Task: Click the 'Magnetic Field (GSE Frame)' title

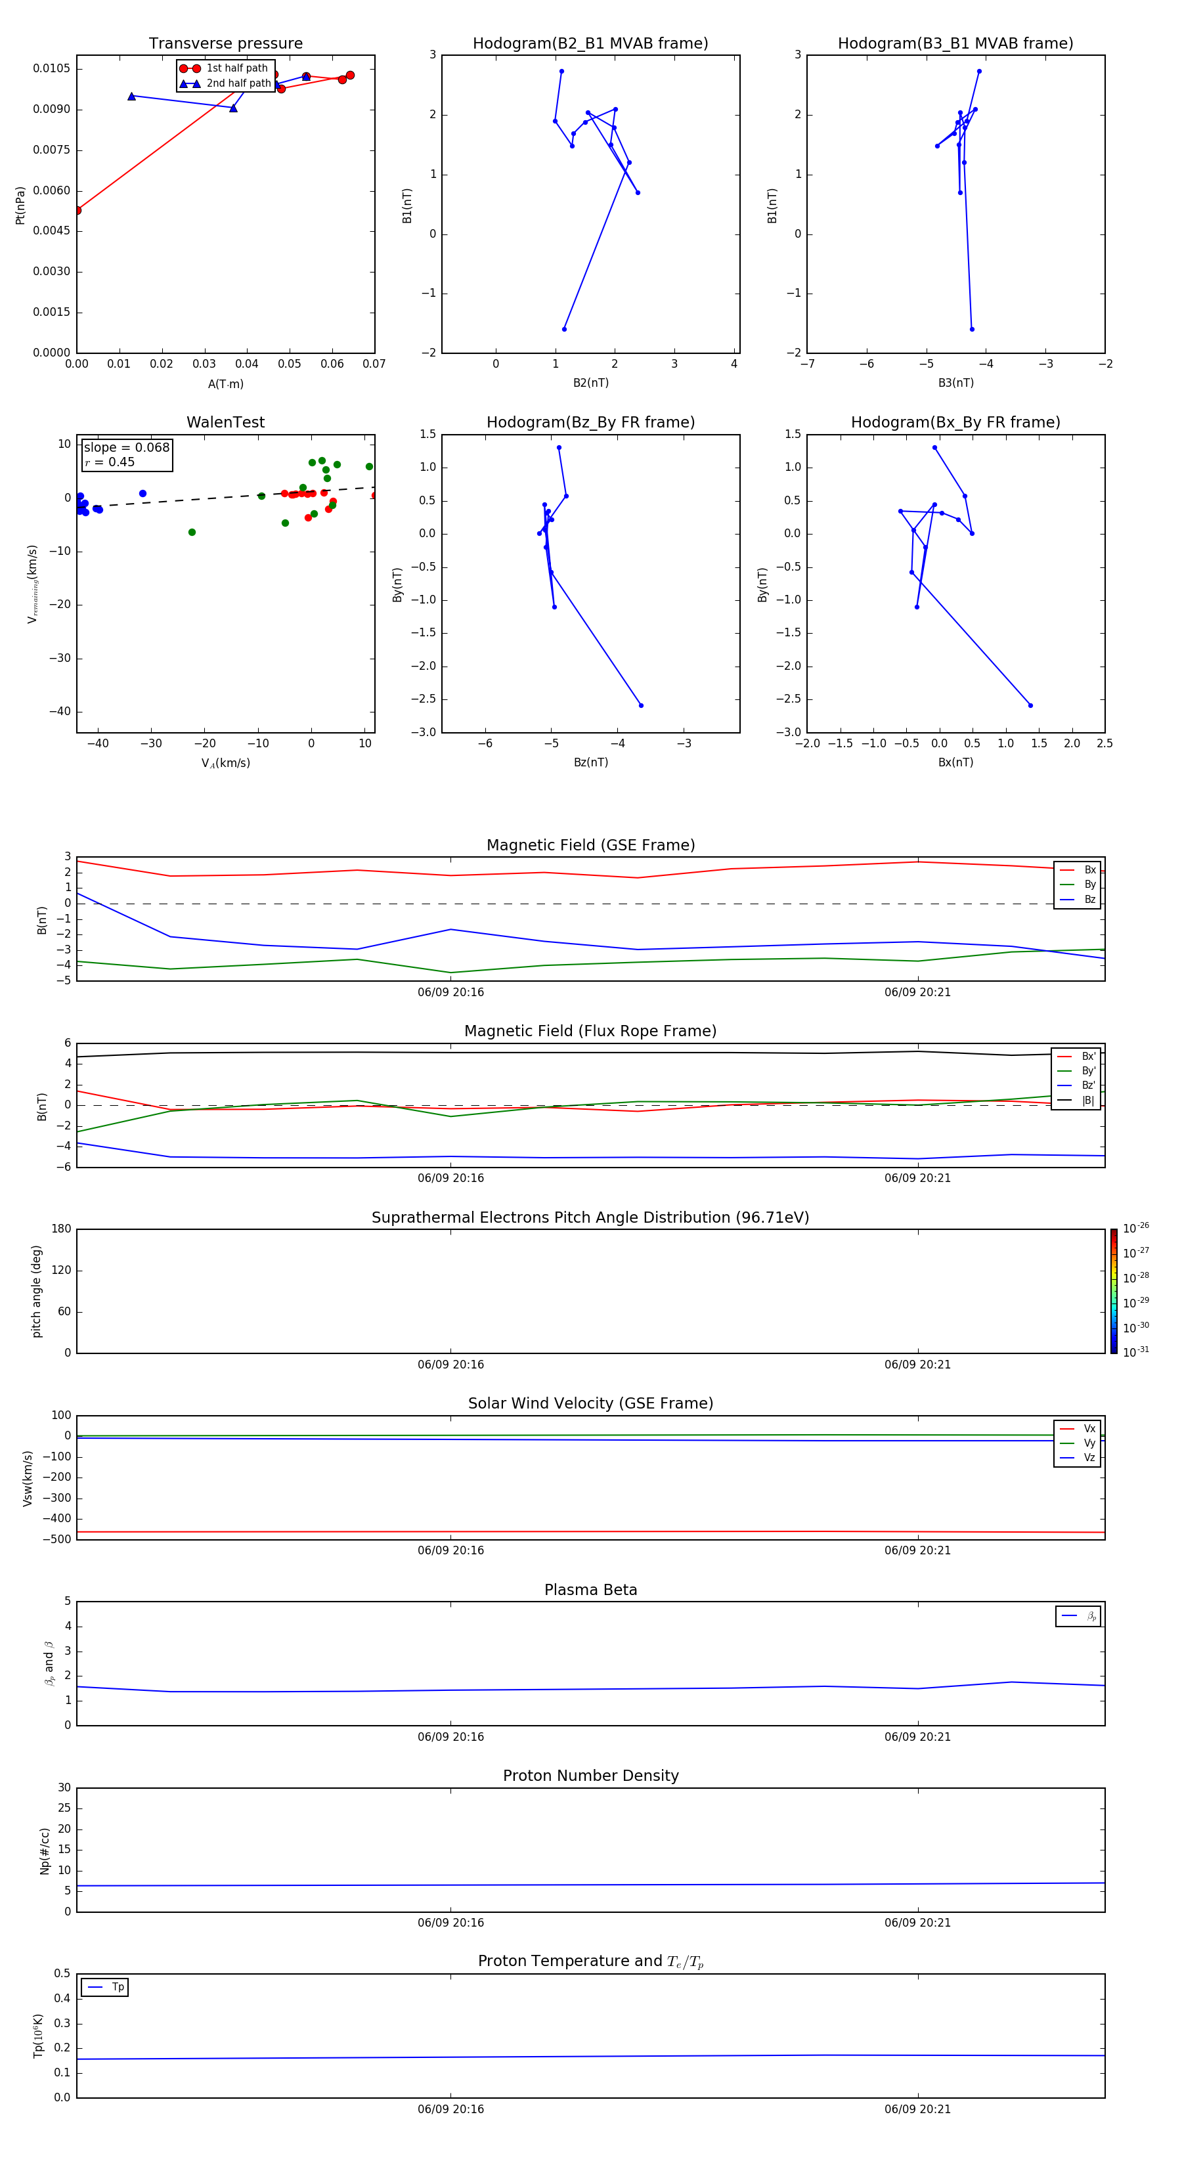Action: [590, 845]
